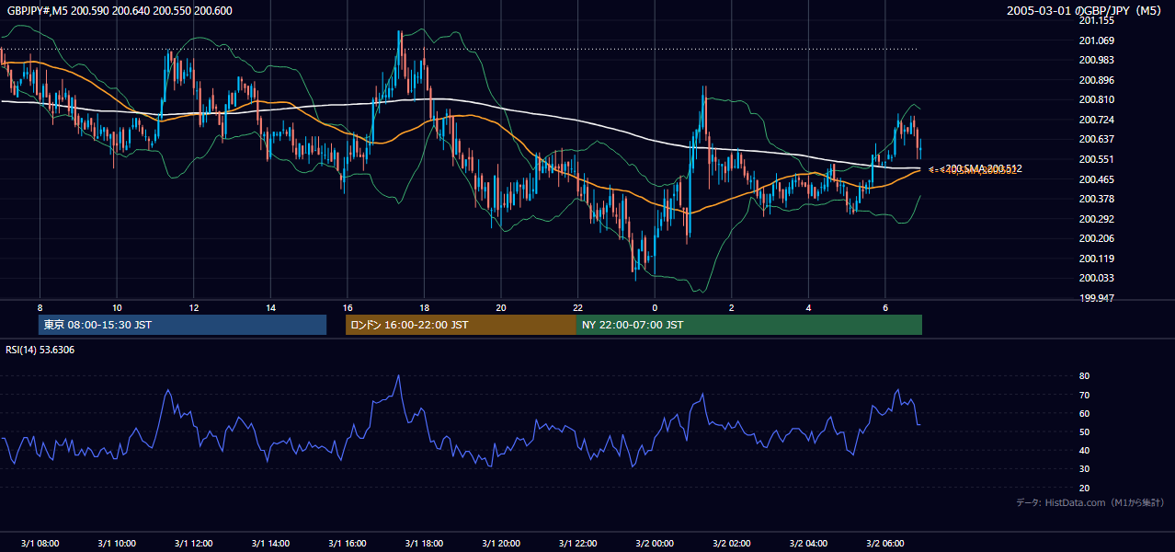This screenshot has height=552, width=1175.
Task: Select the ロンドン 16:00-22:00 JST session bar
Action: (461, 325)
